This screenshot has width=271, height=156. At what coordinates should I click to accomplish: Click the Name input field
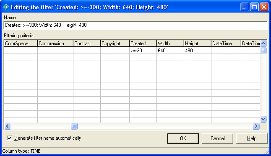135,25
